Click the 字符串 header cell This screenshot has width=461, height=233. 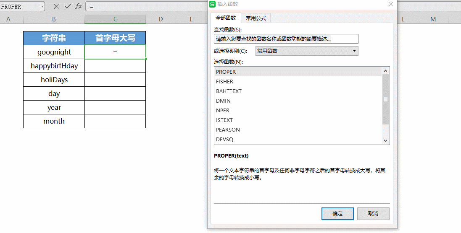point(54,38)
